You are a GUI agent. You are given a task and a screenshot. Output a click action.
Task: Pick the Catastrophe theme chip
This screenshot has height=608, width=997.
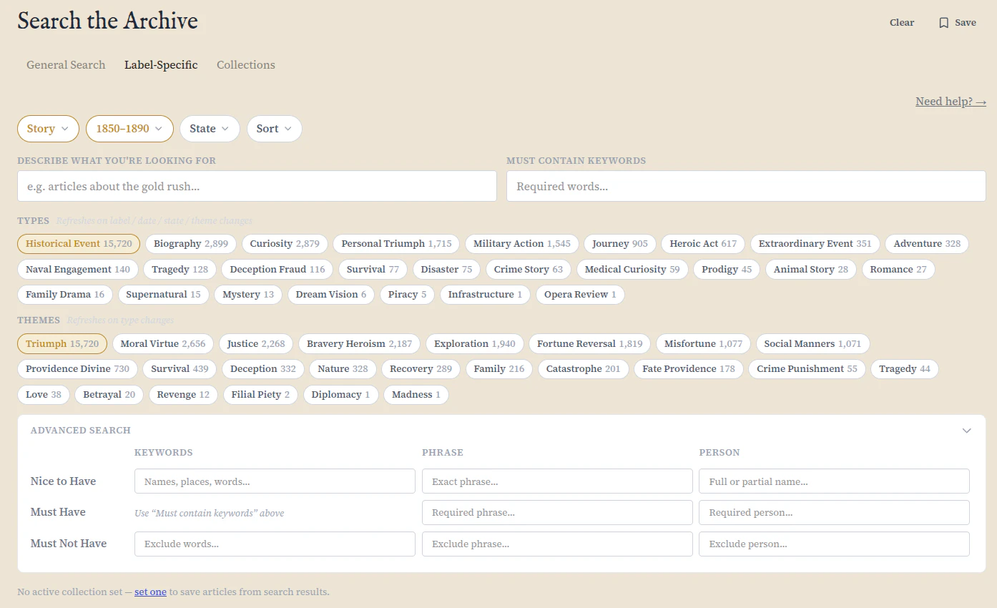pos(584,369)
